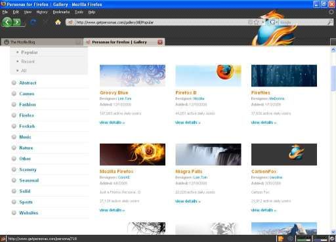Select the Foxkeh category bullet
Viewport: 336px width, 242px height.
tap(14, 126)
